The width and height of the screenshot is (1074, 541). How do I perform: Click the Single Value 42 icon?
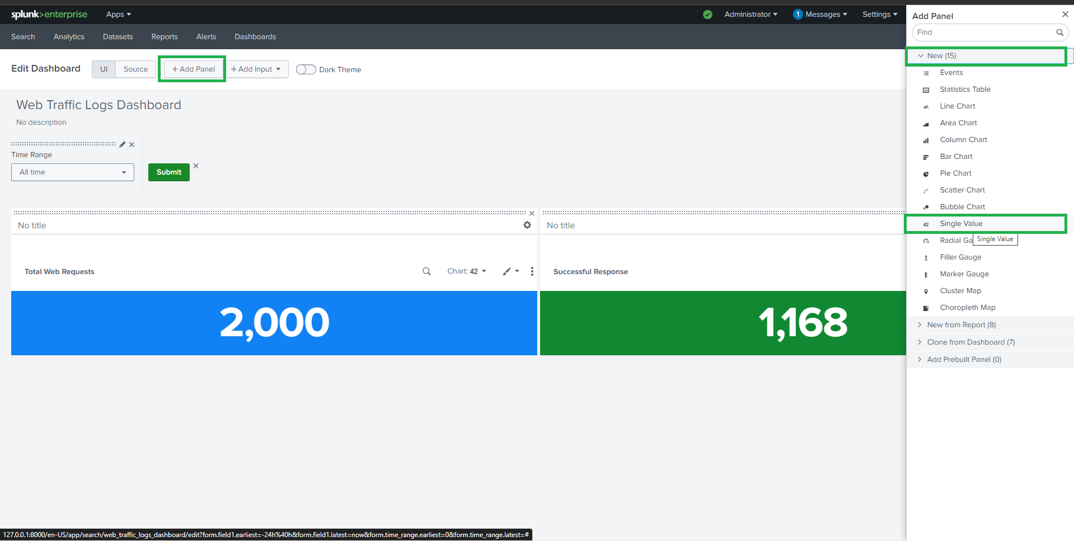[926, 224]
